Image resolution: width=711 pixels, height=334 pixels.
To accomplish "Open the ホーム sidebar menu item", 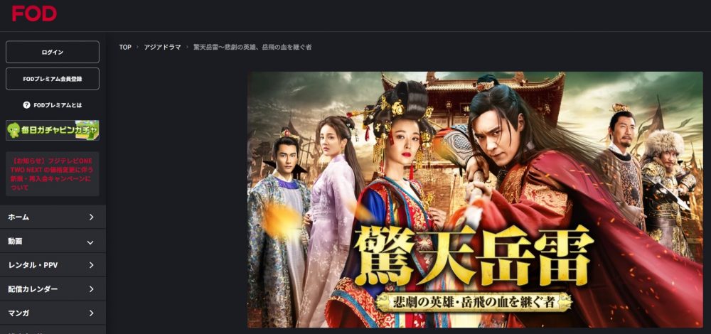I will [x=53, y=217].
